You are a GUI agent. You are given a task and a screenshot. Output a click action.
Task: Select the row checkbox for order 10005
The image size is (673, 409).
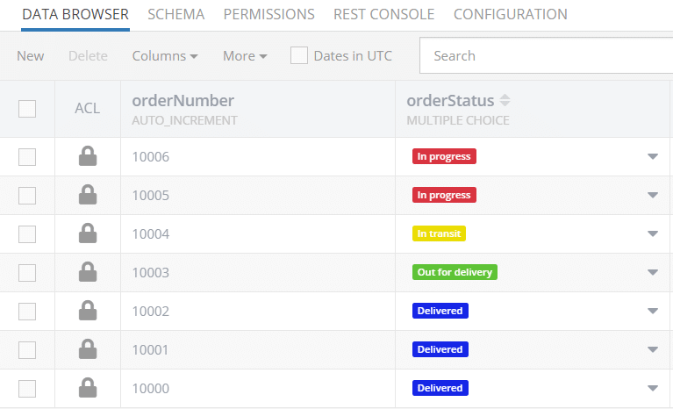click(27, 195)
